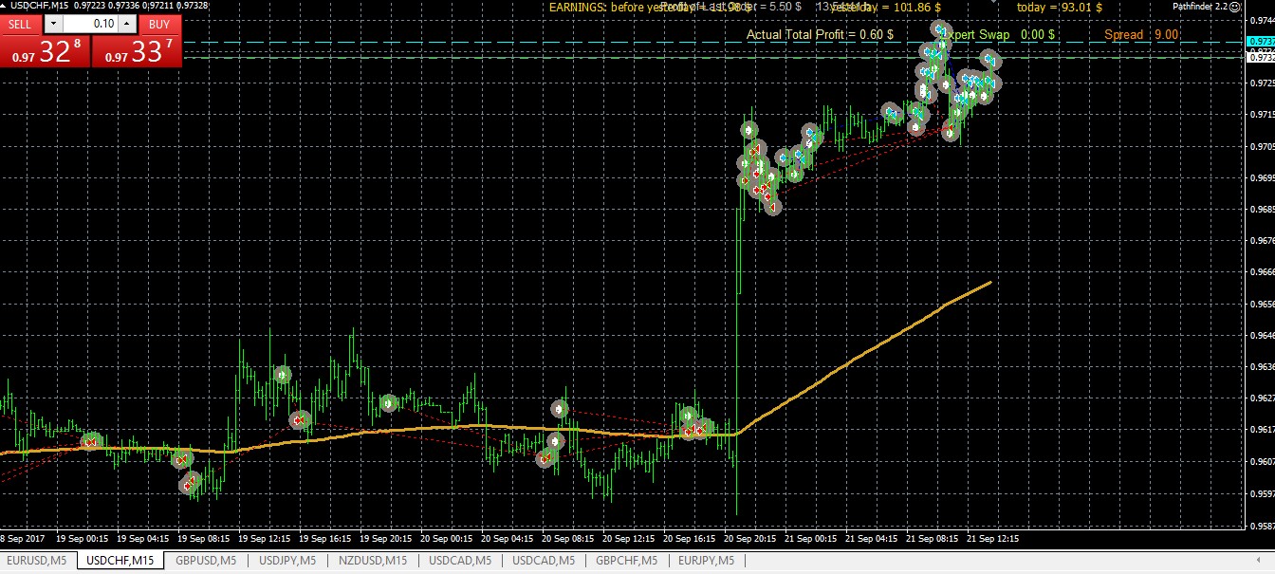Click the cyan 0.9737 price label on scale

pos(1261,42)
